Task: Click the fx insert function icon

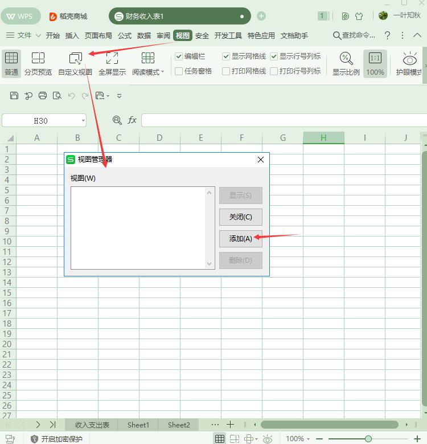Action: pyautogui.click(x=132, y=120)
